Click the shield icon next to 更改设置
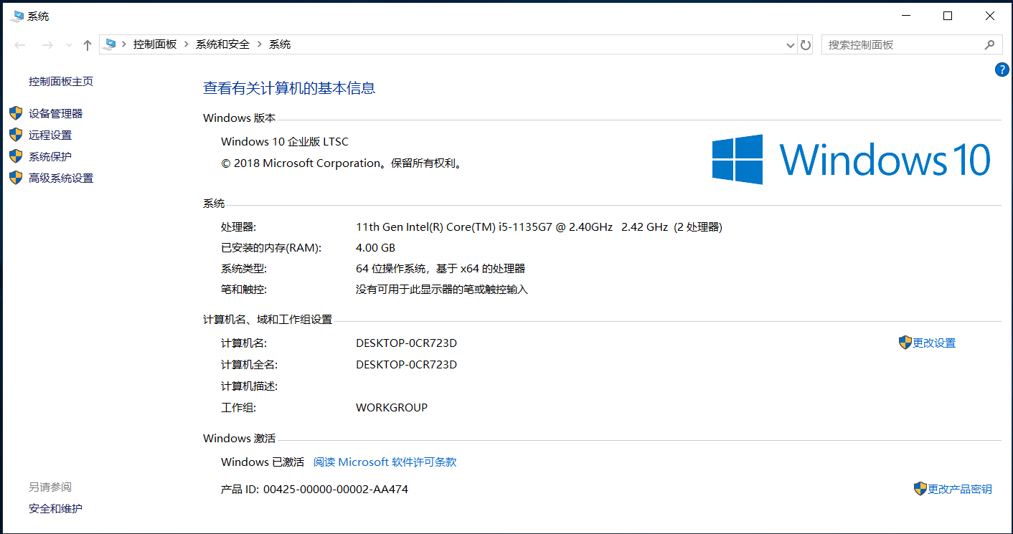Image resolution: width=1013 pixels, height=534 pixels. click(904, 342)
